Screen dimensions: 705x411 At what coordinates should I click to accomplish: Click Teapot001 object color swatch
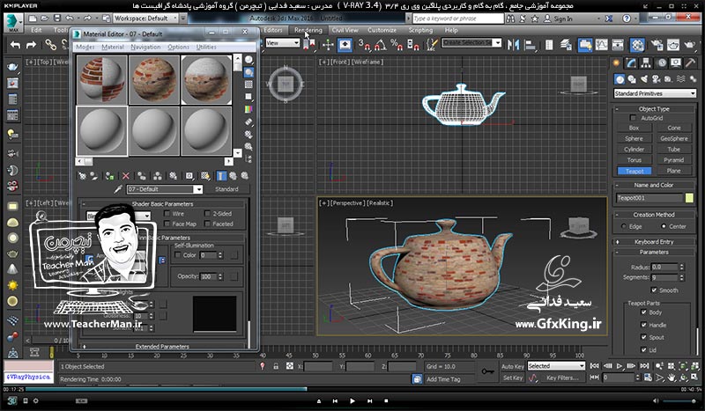[x=689, y=198]
